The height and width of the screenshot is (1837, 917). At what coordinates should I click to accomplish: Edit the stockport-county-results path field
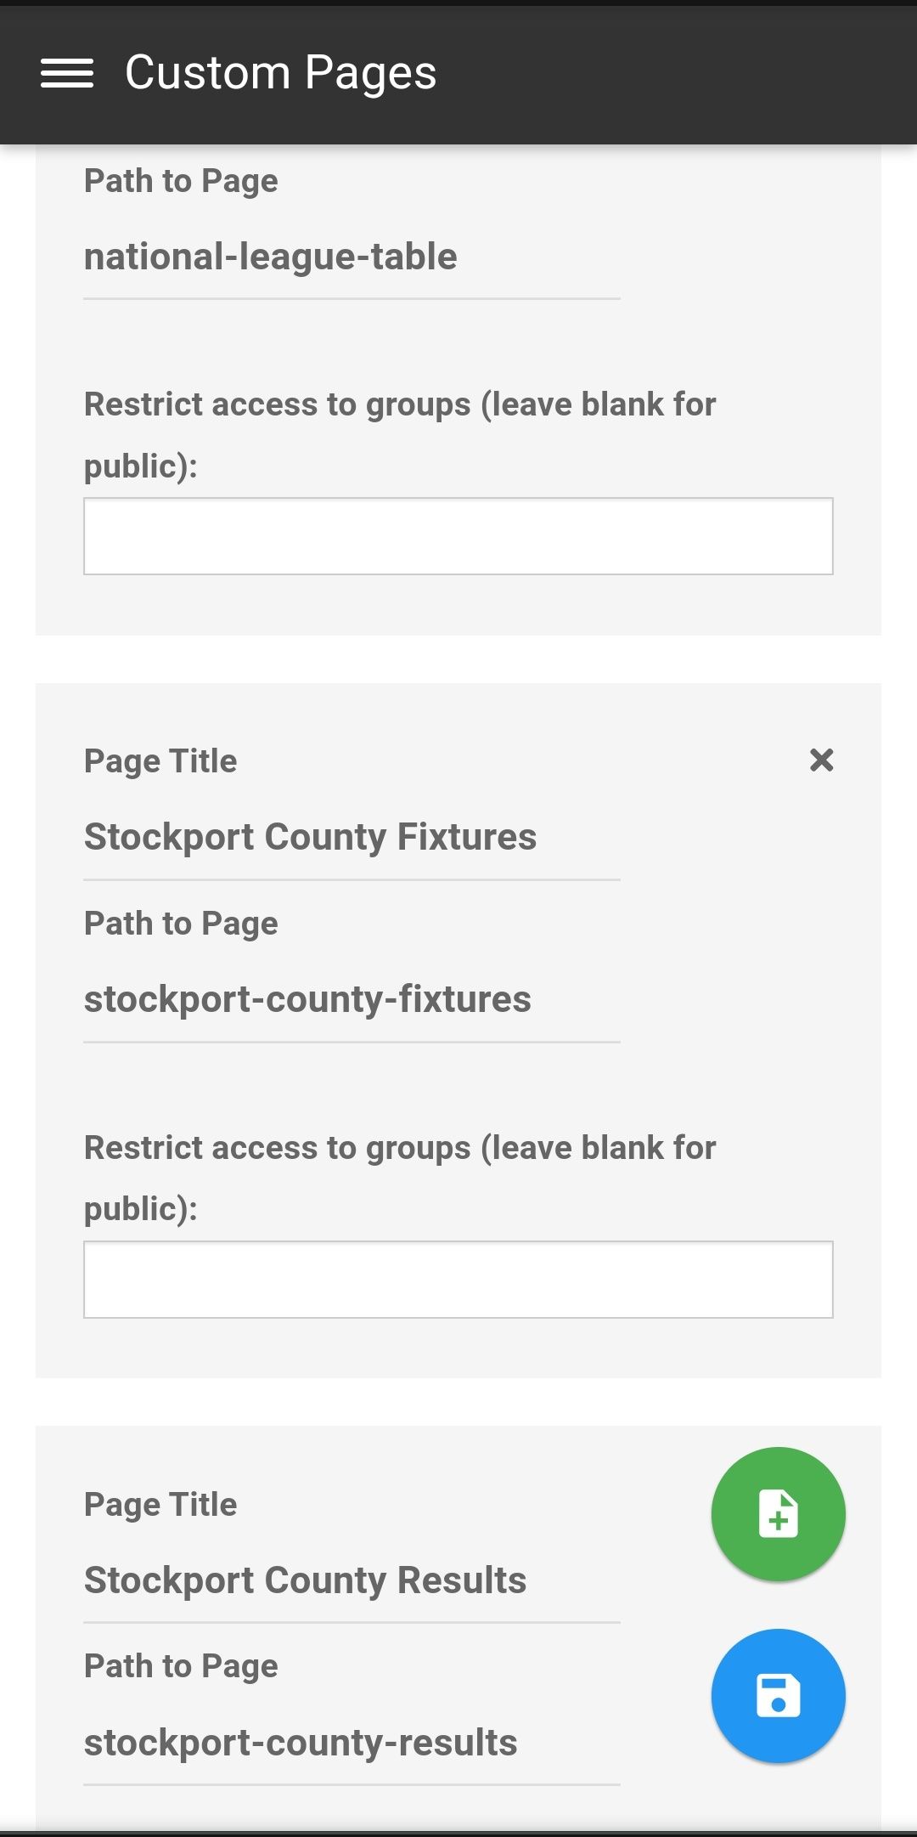[x=352, y=1744]
